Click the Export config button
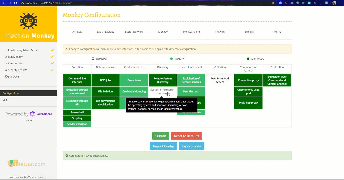Image resolution: width=344 pixels, height=180 pixels. (191, 146)
